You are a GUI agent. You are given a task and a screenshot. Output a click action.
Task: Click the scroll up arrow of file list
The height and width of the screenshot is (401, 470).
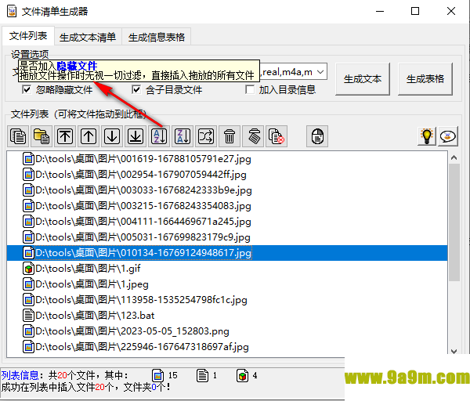pyautogui.click(x=454, y=157)
